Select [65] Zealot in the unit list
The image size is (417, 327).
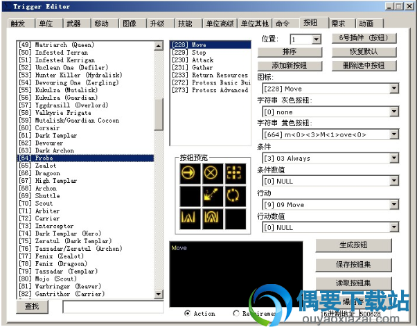(85, 166)
